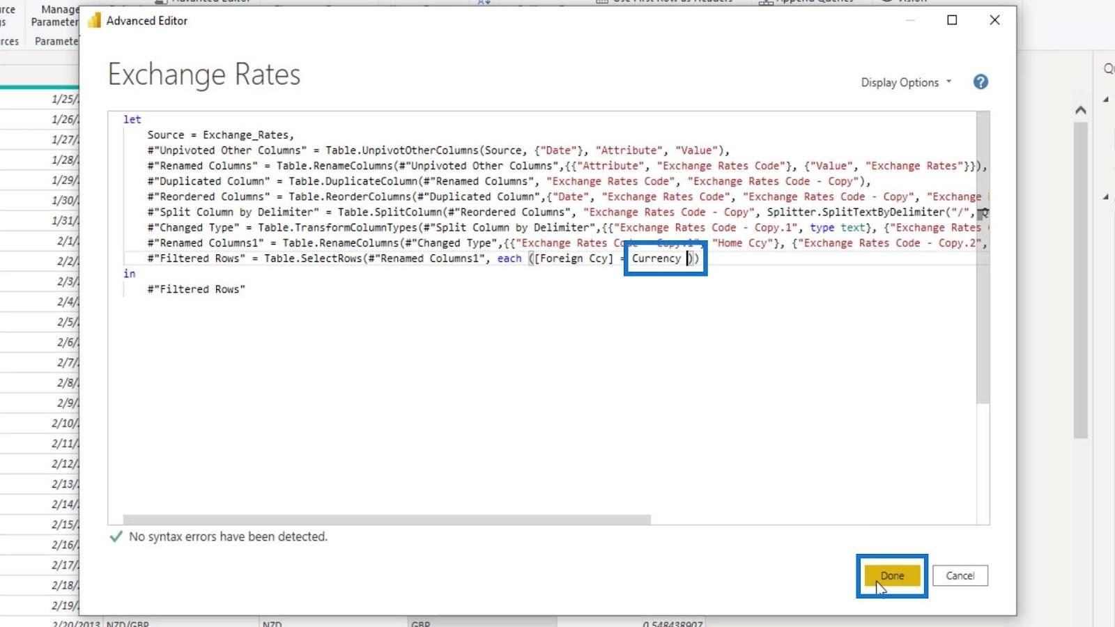This screenshot has width=1115, height=627.
Task: Click the final #"Filtered Rows" output line
Action: [x=196, y=289]
